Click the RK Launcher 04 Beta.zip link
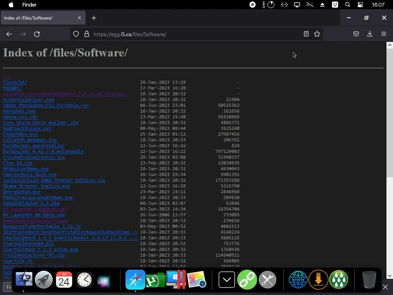 [x=34, y=215]
